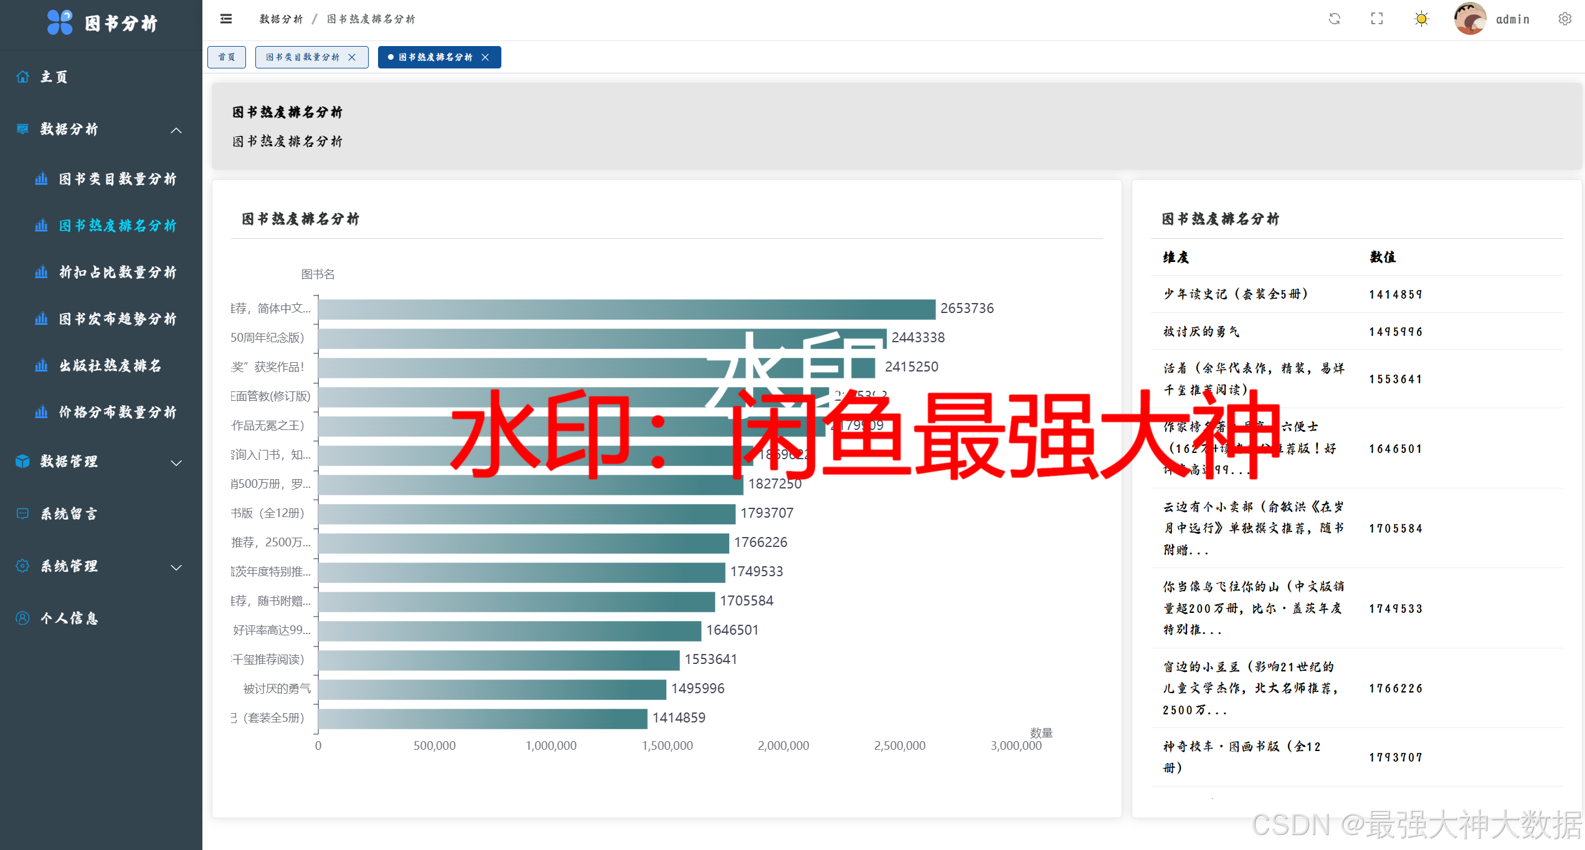Open 出版社热度排名 page

click(110, 365)
